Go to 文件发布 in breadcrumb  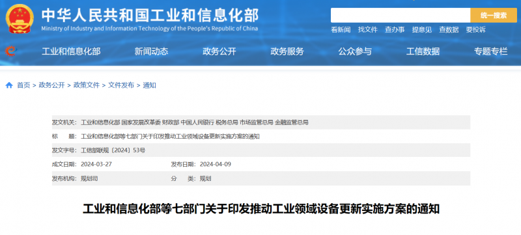121,85
